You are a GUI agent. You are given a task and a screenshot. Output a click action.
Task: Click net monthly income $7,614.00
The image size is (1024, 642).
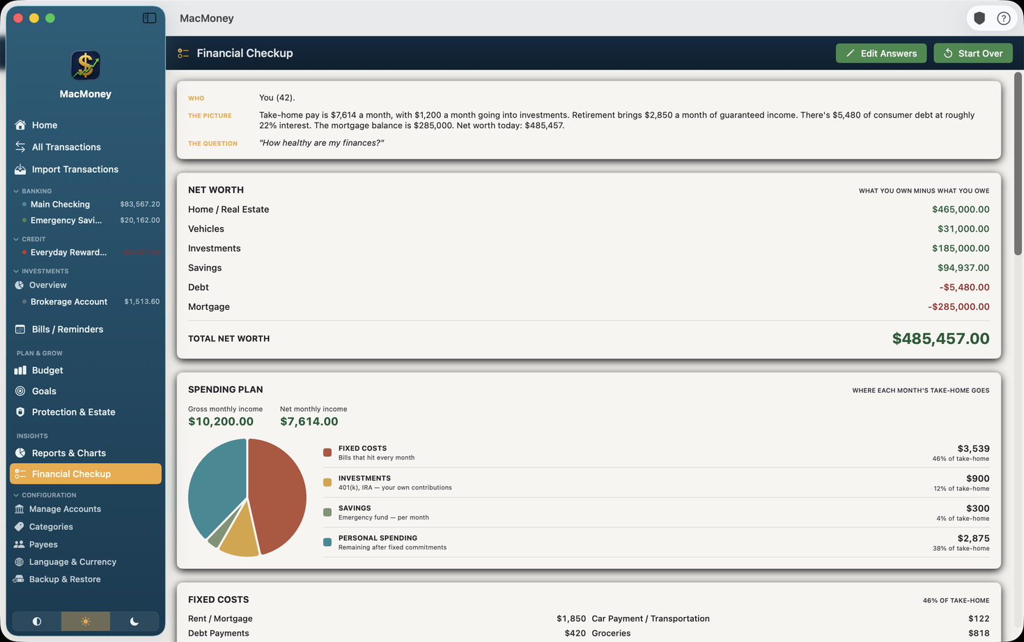pos(309,422)
